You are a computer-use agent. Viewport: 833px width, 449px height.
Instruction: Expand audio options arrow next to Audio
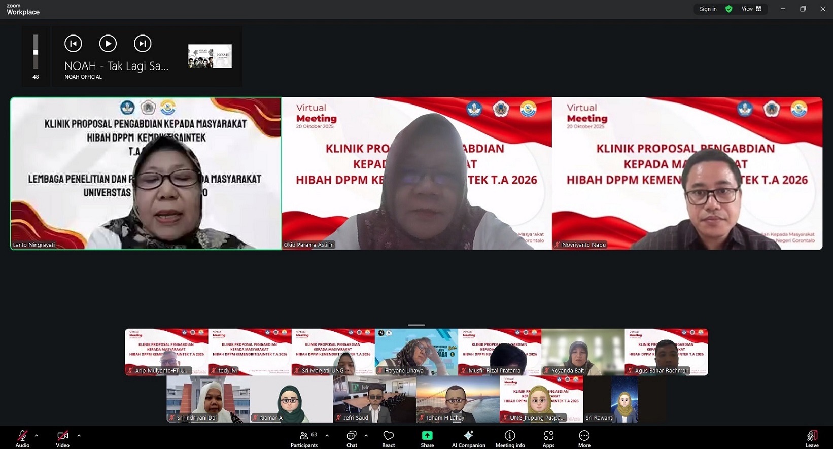[x=37, y=435]
